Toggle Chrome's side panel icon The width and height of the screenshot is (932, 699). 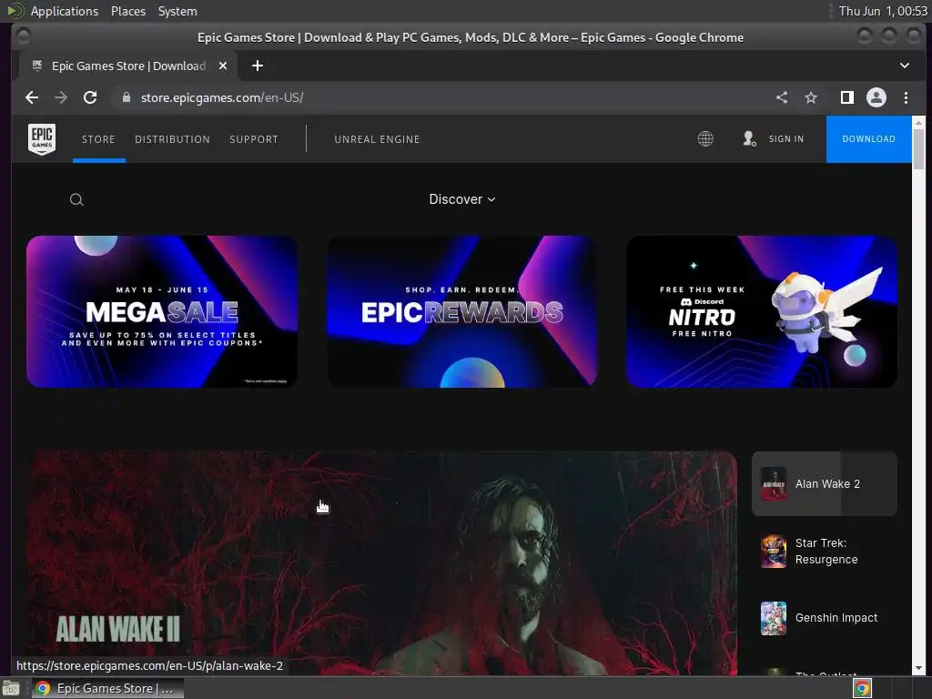[847, 97]
